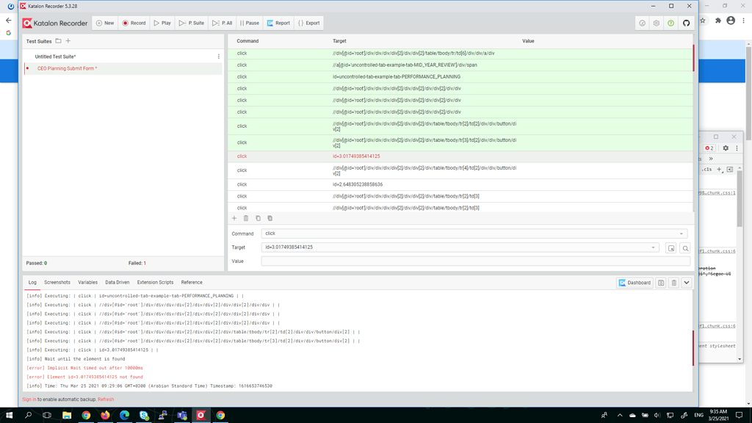
Task: Open the Extension Scripts tab
Action: click(x=156, y=283)
